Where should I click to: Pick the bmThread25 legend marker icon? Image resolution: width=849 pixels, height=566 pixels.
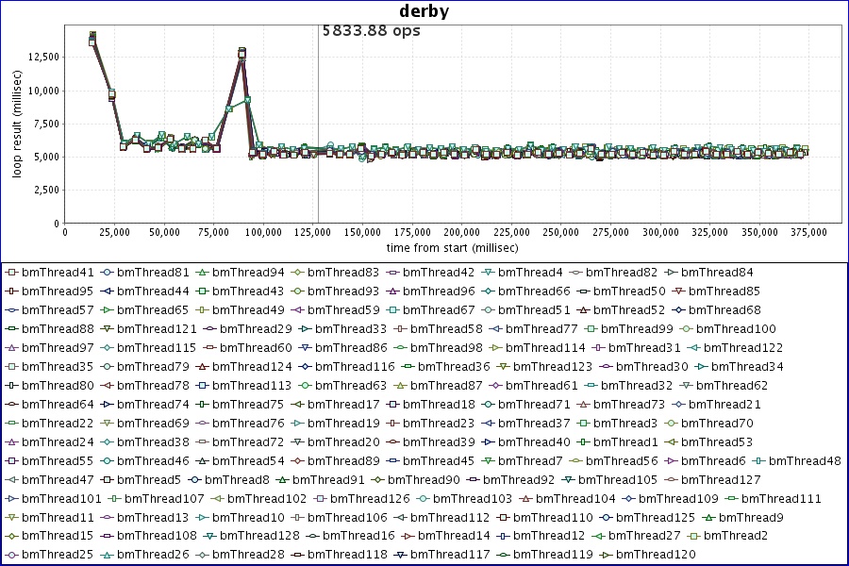[x=11, y=555]
